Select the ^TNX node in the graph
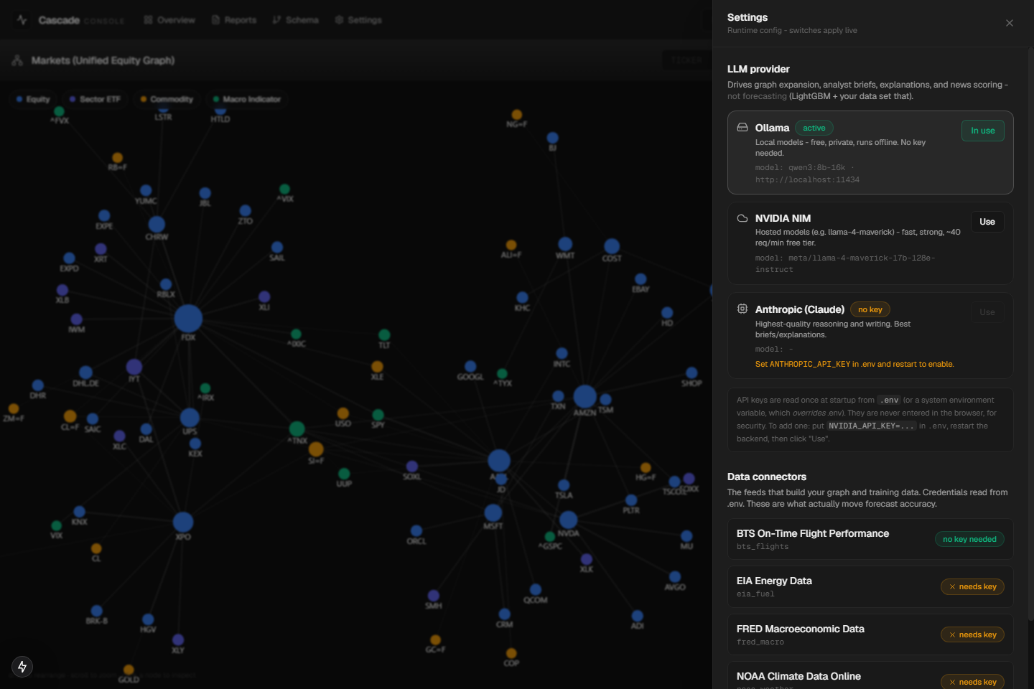This screenshot has width=1034, height=689. pyautogui.click(x=297, y=429)
